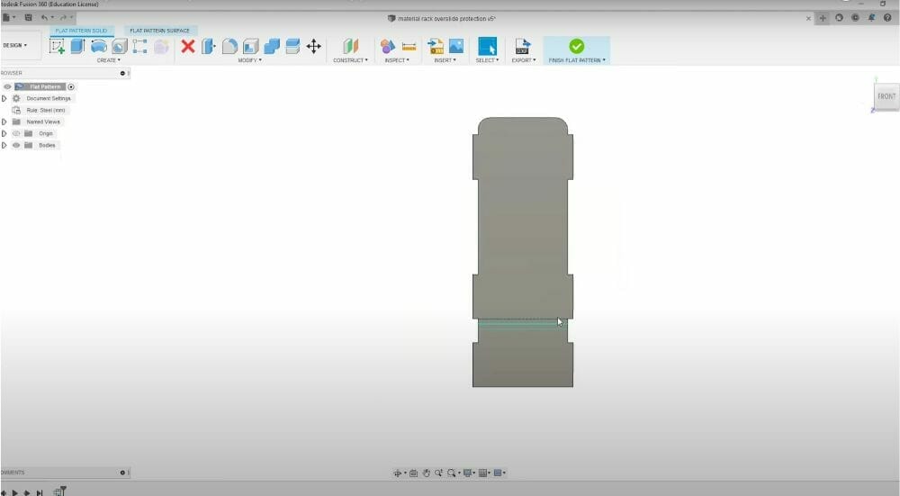The image size is (900, 496).
Task: Click the Export DXF icon
Action: [522, 46]
